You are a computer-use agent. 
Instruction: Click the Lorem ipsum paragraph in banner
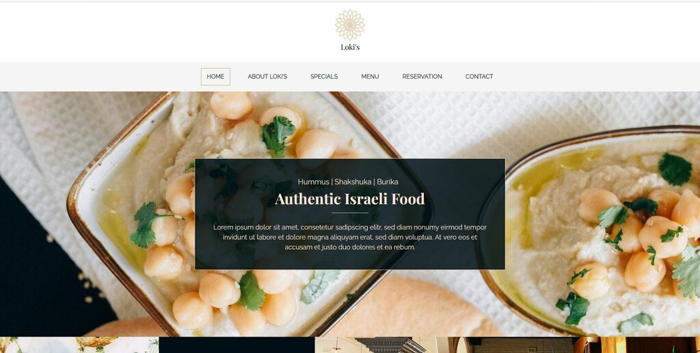(350, 237)
